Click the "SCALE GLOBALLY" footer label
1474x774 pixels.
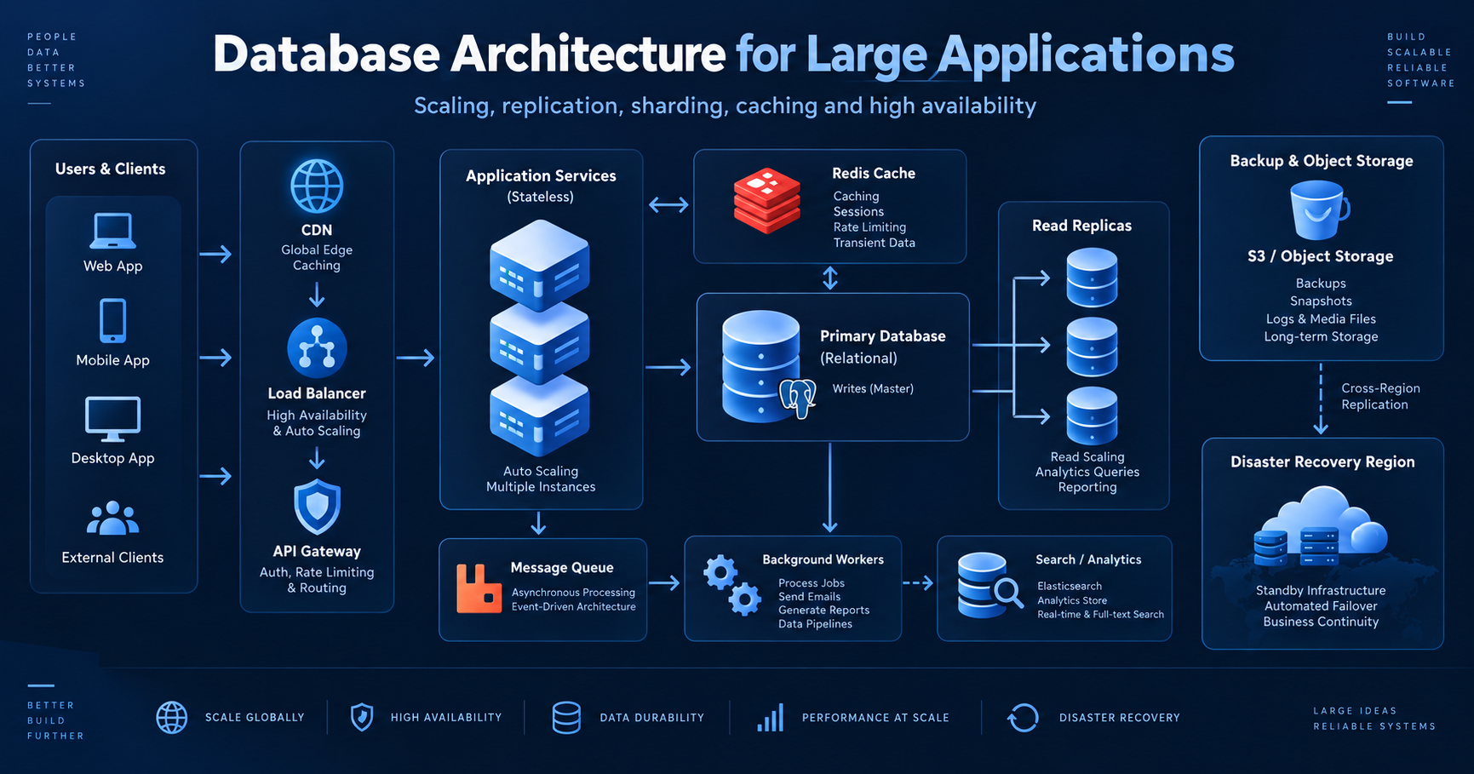point(255,718)
